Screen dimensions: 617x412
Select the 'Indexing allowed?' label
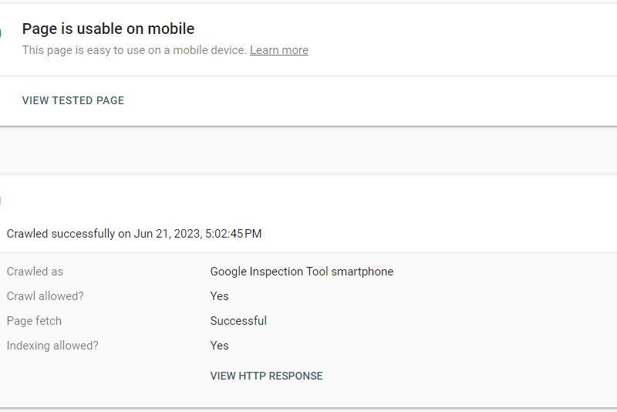click(52, 346)
